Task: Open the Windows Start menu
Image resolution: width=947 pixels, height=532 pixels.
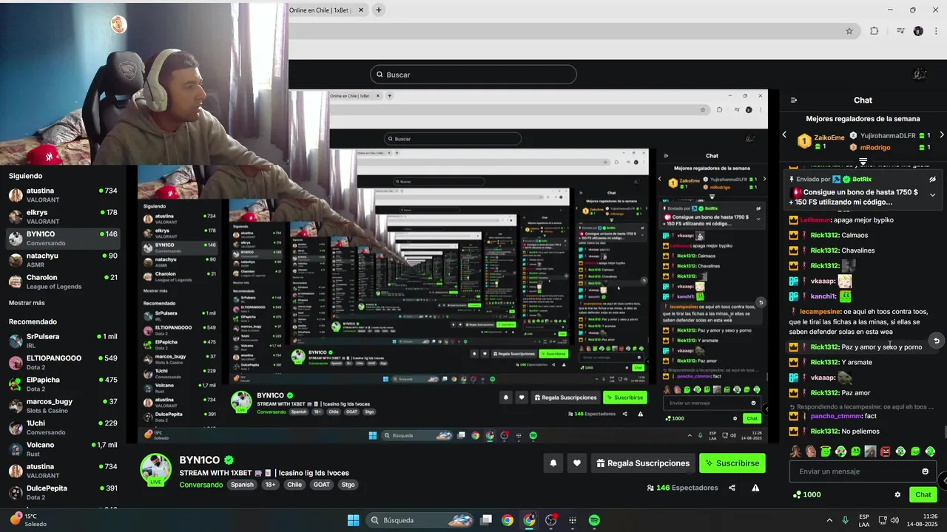Action: (353, 520)
